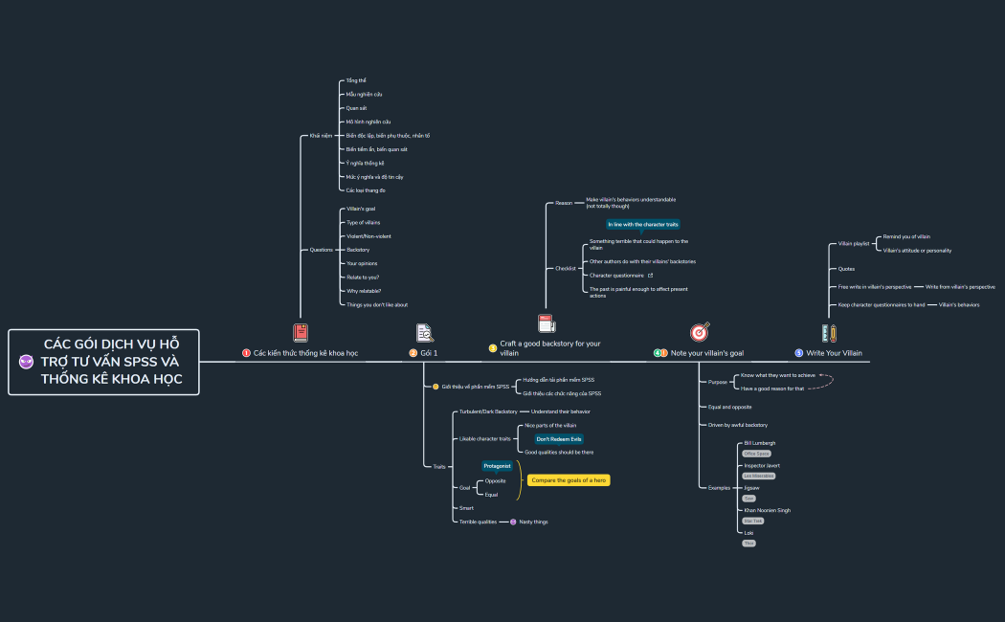Select the 'Write Your Villain' main topic
Image resolution: width=1005 pixels, height=622 pixels.
click(x=834, y=353)
